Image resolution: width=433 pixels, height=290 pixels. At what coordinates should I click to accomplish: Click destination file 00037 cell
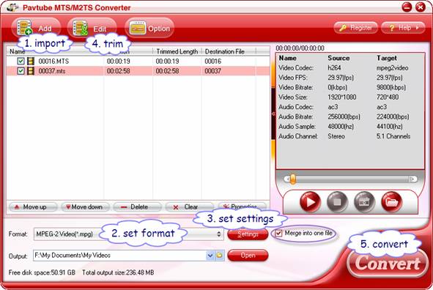(213, 71)
